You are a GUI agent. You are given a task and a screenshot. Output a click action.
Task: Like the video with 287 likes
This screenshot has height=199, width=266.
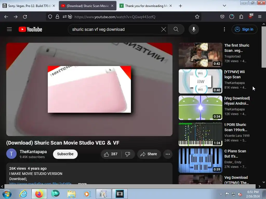tap(111, 154)
